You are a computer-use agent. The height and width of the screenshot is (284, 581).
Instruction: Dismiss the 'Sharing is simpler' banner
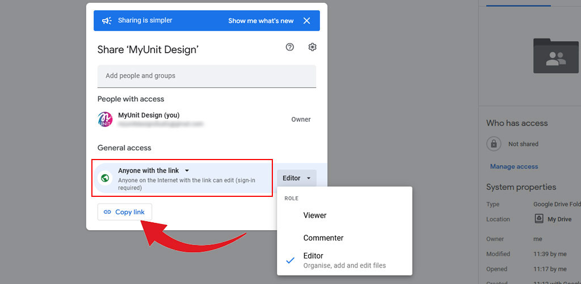306,21
